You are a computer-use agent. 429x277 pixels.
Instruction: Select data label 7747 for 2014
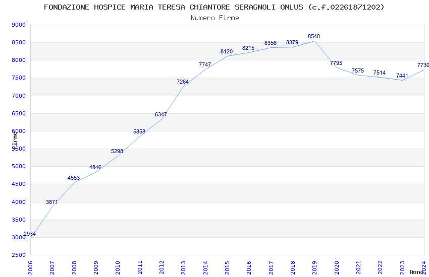pos(204,64)
